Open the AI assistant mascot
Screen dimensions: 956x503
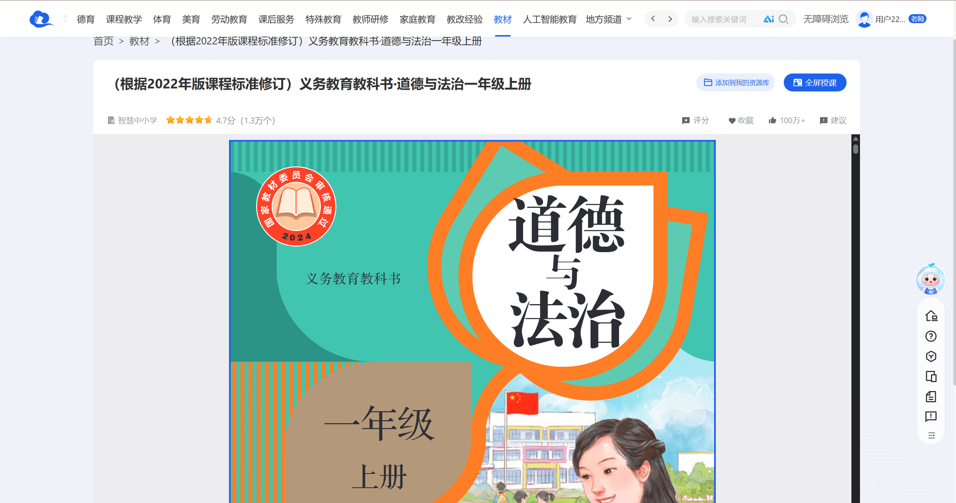coord(931,279)
